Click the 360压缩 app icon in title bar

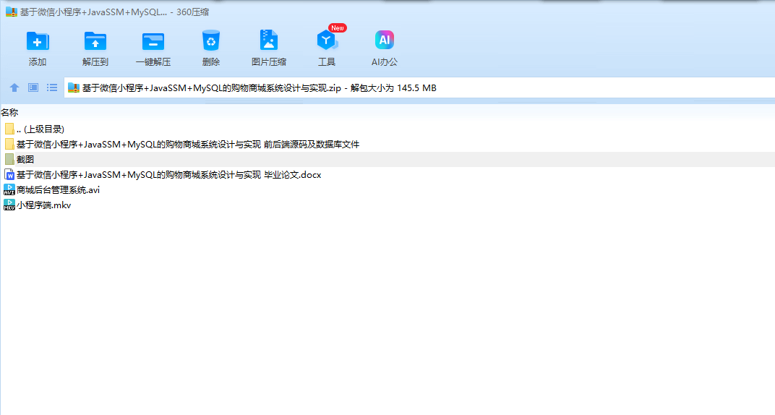pos(12,12)
